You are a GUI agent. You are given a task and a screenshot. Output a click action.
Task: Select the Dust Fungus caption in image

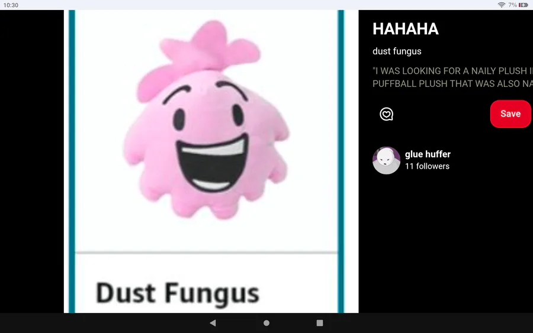pyautogui.click(x=178, y=294)
